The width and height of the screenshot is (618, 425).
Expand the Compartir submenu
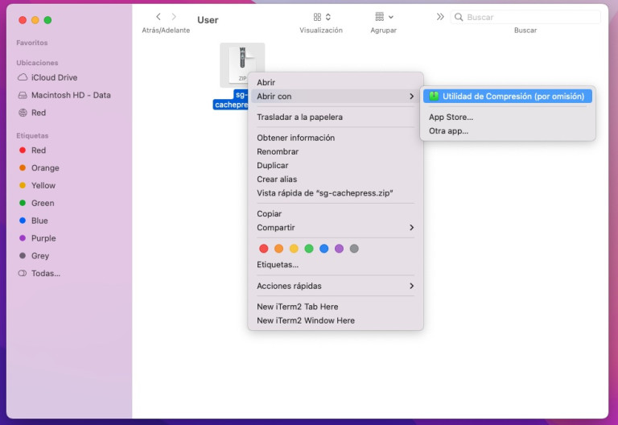(336, 228)
